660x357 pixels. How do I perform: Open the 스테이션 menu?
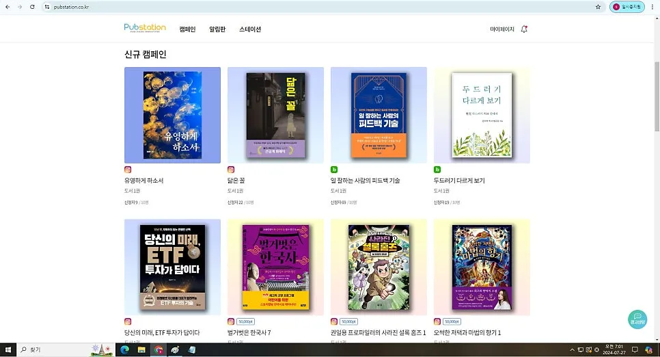tap(250, 29)
